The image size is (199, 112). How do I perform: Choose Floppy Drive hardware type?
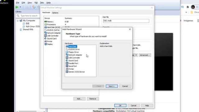click(72, 52)
